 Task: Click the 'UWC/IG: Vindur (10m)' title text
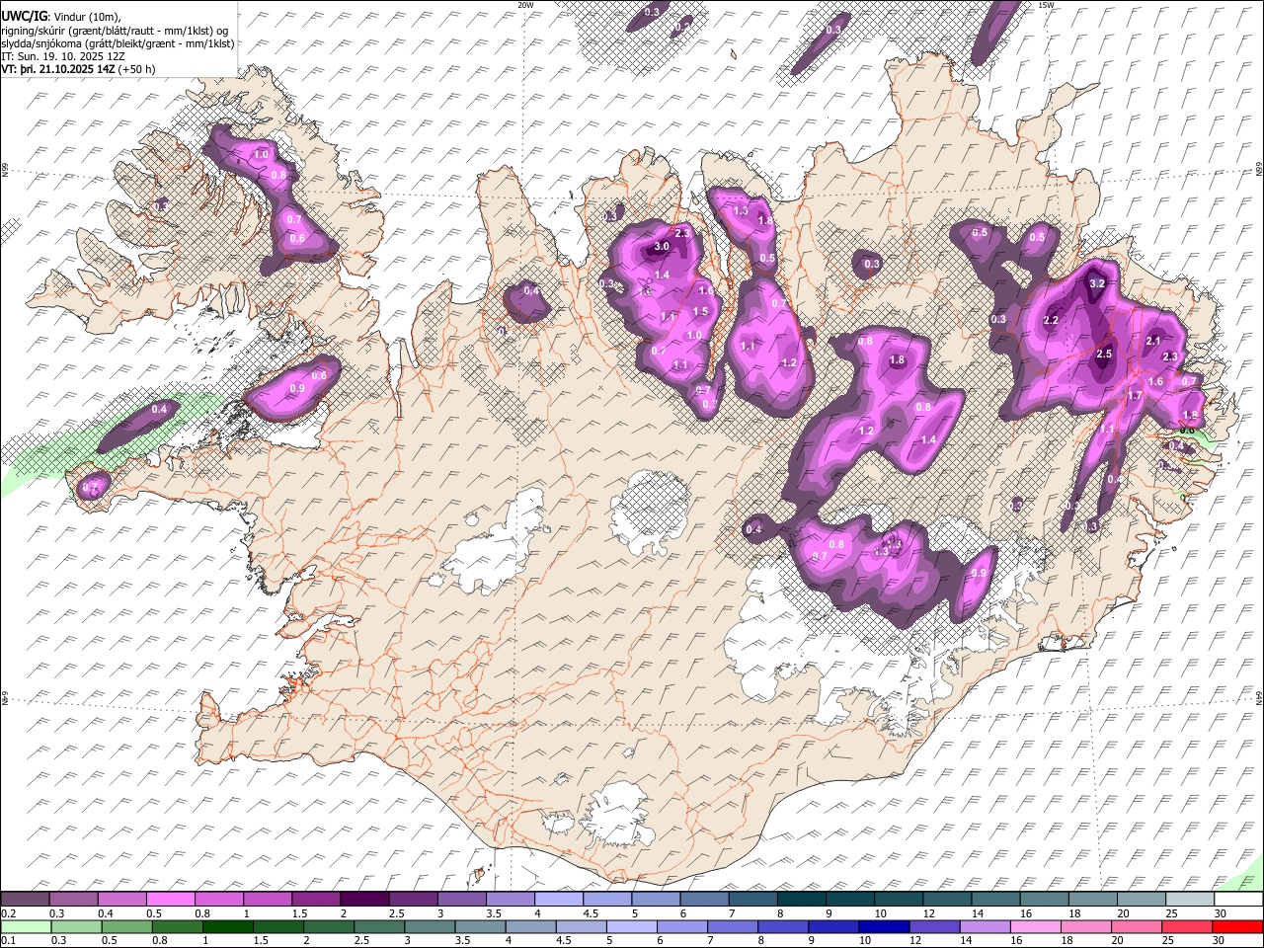tap(61, 17)
